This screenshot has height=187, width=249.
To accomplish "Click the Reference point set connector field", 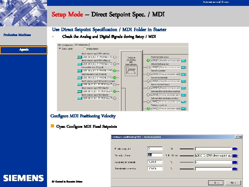I will click(x=165, y=109).
